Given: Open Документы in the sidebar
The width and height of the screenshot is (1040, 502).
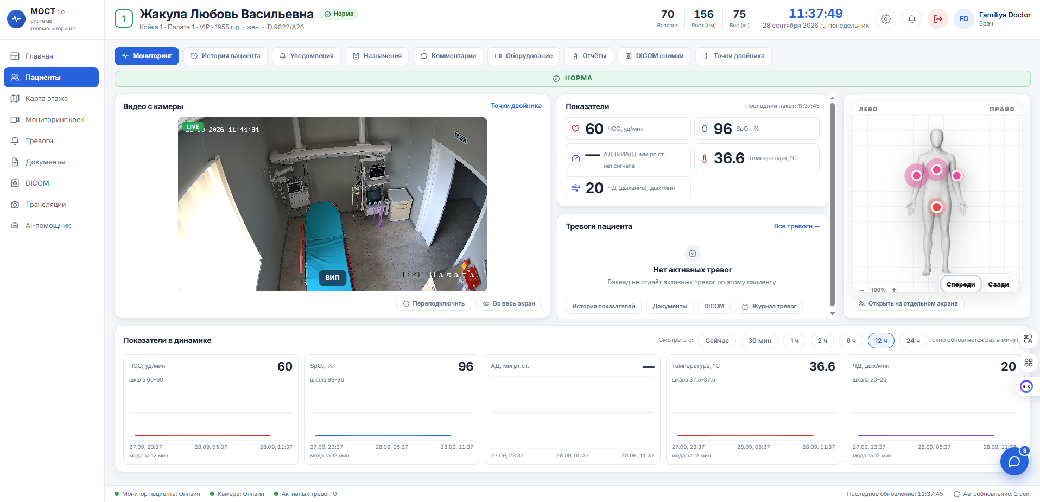Looking at the screenshot, I should (51, 162).
